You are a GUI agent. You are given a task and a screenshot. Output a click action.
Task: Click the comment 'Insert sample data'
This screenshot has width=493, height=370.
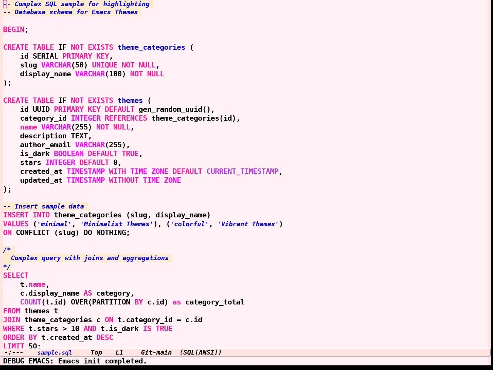pyautogui.click(x=49, y=206)
